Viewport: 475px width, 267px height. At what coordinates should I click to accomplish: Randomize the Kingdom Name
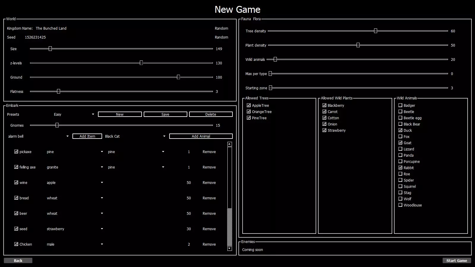pos(221,28)
